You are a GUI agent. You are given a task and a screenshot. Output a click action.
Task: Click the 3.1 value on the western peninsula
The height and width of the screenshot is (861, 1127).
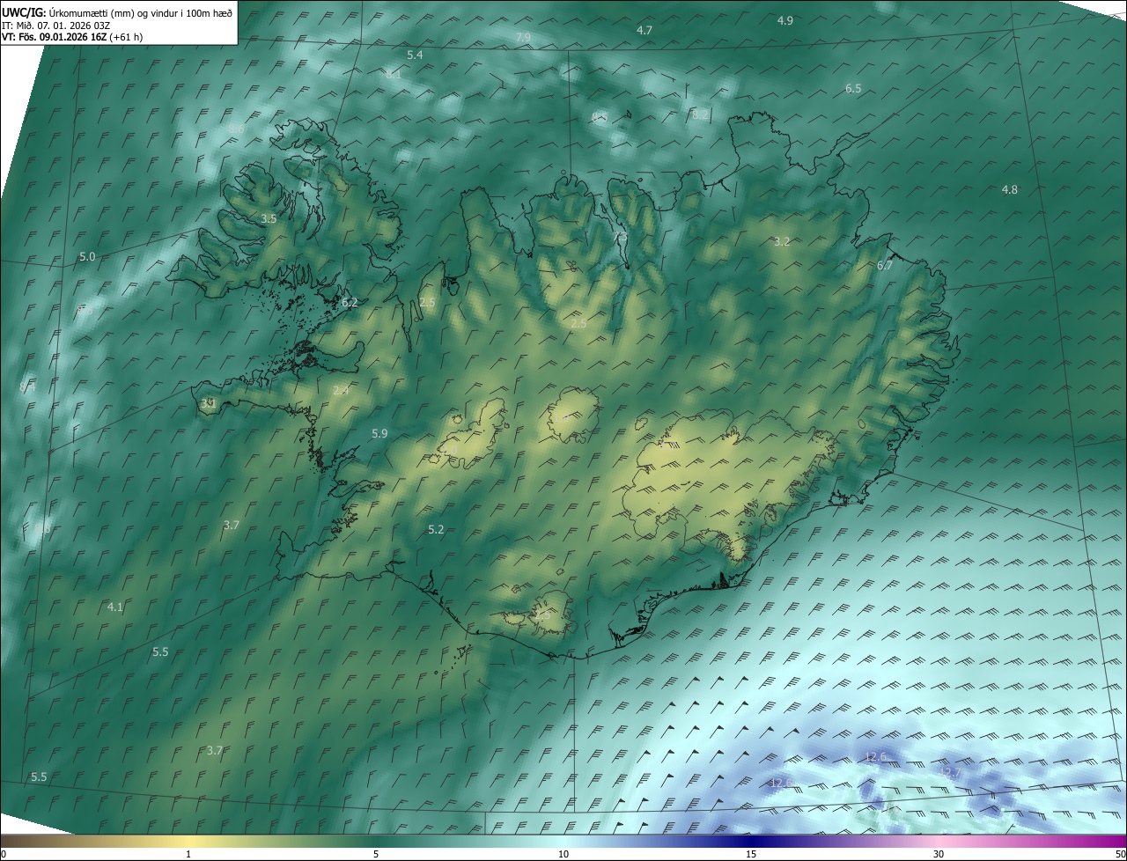point(209,402)
